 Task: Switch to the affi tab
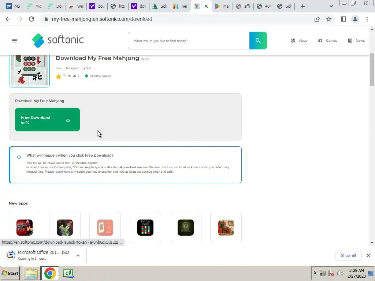(243, 6)
